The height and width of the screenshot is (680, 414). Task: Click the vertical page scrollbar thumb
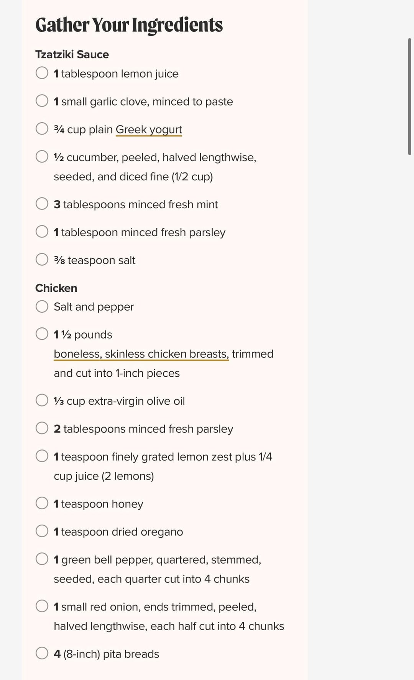click(409, 96)
